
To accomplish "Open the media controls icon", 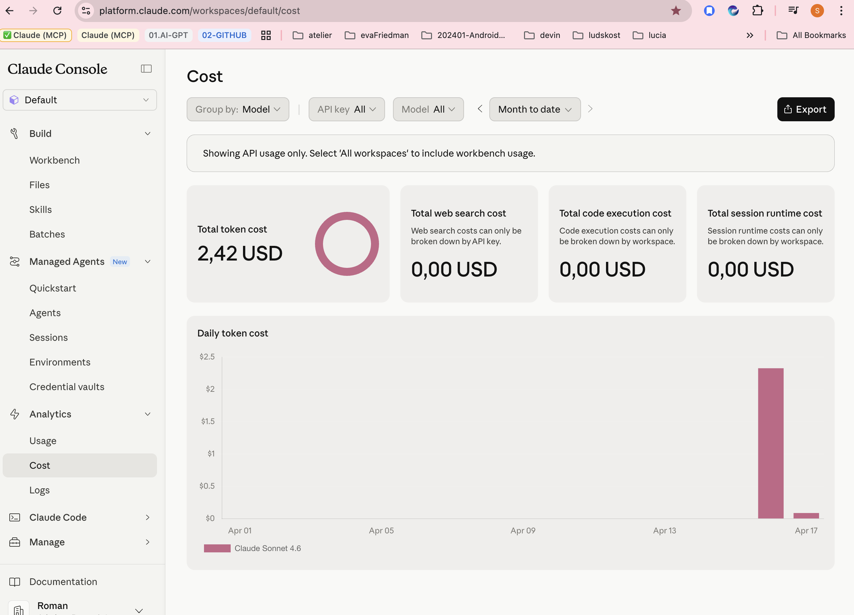I will 793,11.
